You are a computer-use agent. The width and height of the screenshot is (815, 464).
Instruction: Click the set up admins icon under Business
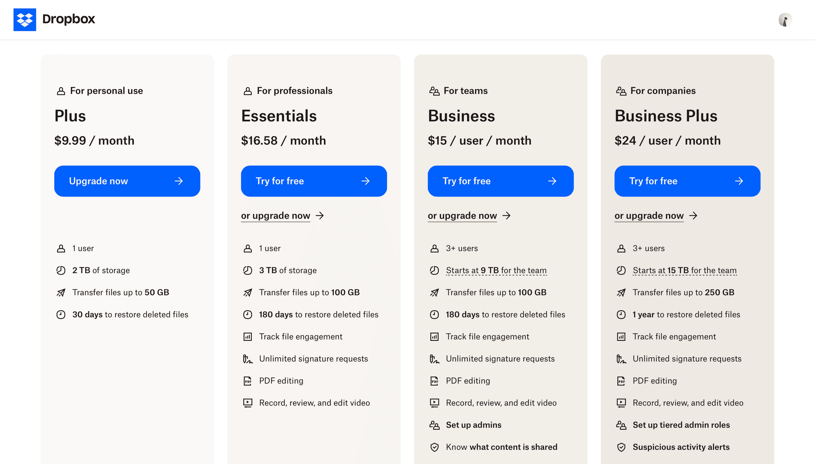[435, 424]
